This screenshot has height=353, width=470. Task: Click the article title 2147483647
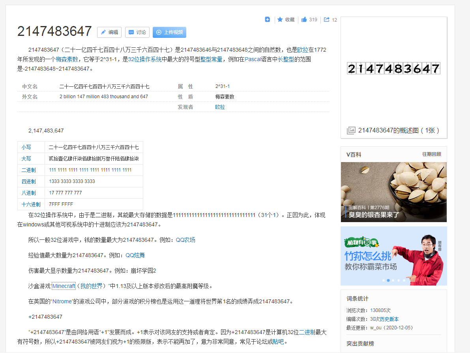point(54,31)
